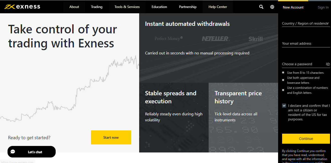Open the Let's chat bubble
The height and width of the screenshot is (163, 331).
pyautogui.click(x=32, y=152)
